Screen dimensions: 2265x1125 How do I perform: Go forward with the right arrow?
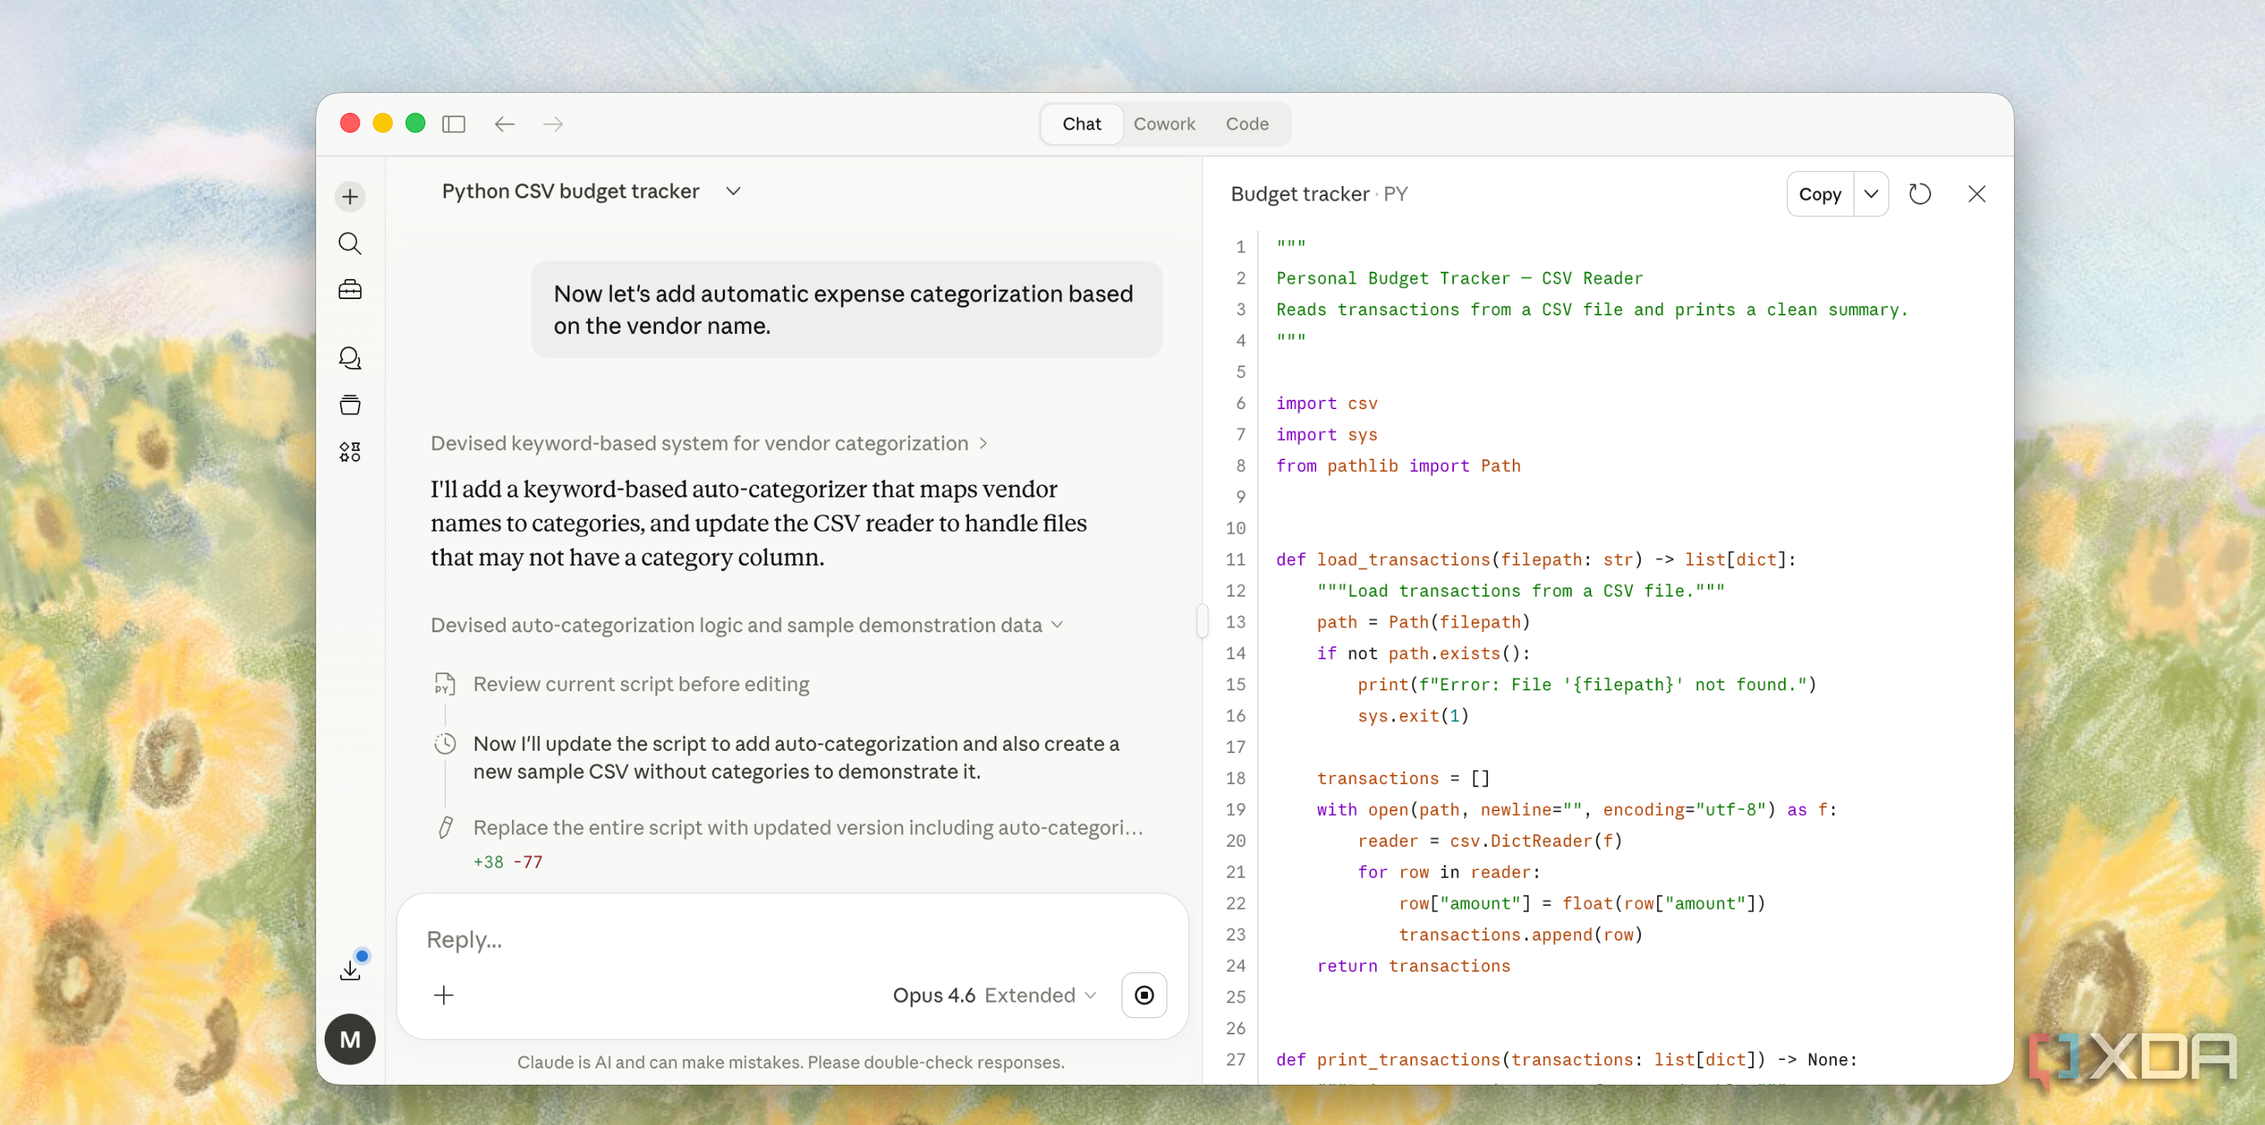(x=553, y=124)
